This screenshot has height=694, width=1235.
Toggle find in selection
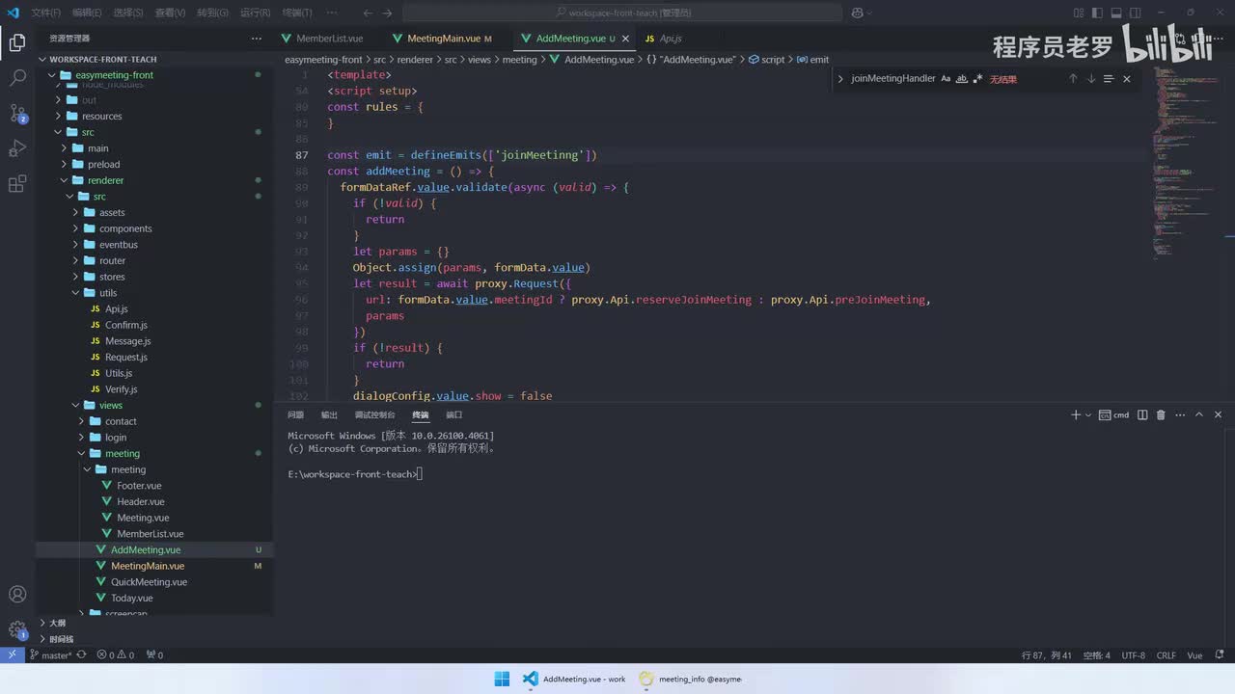[x=1109, y=79]
